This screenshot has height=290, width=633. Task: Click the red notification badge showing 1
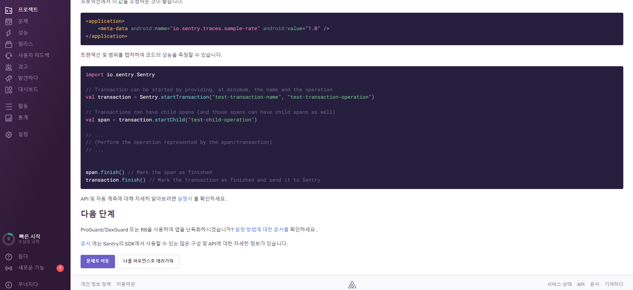(60, 268)
